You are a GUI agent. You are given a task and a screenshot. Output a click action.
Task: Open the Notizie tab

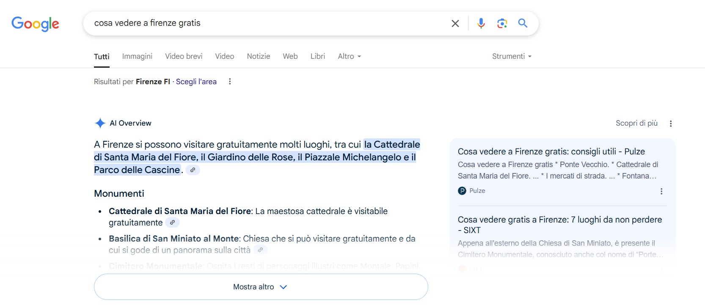(259, 56)
